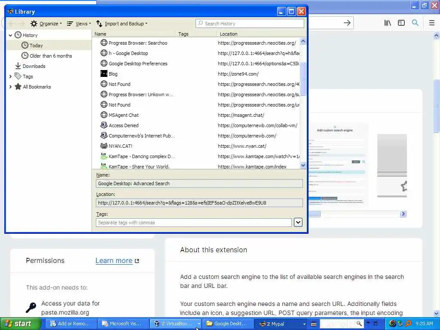
Task: Expand the Tags tree node
Action: click(x=10, y=76)
